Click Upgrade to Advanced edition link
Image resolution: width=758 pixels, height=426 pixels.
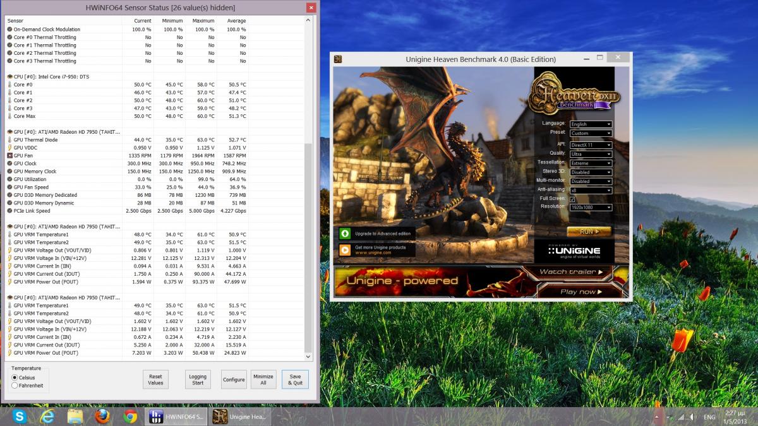tap(383, 234)
